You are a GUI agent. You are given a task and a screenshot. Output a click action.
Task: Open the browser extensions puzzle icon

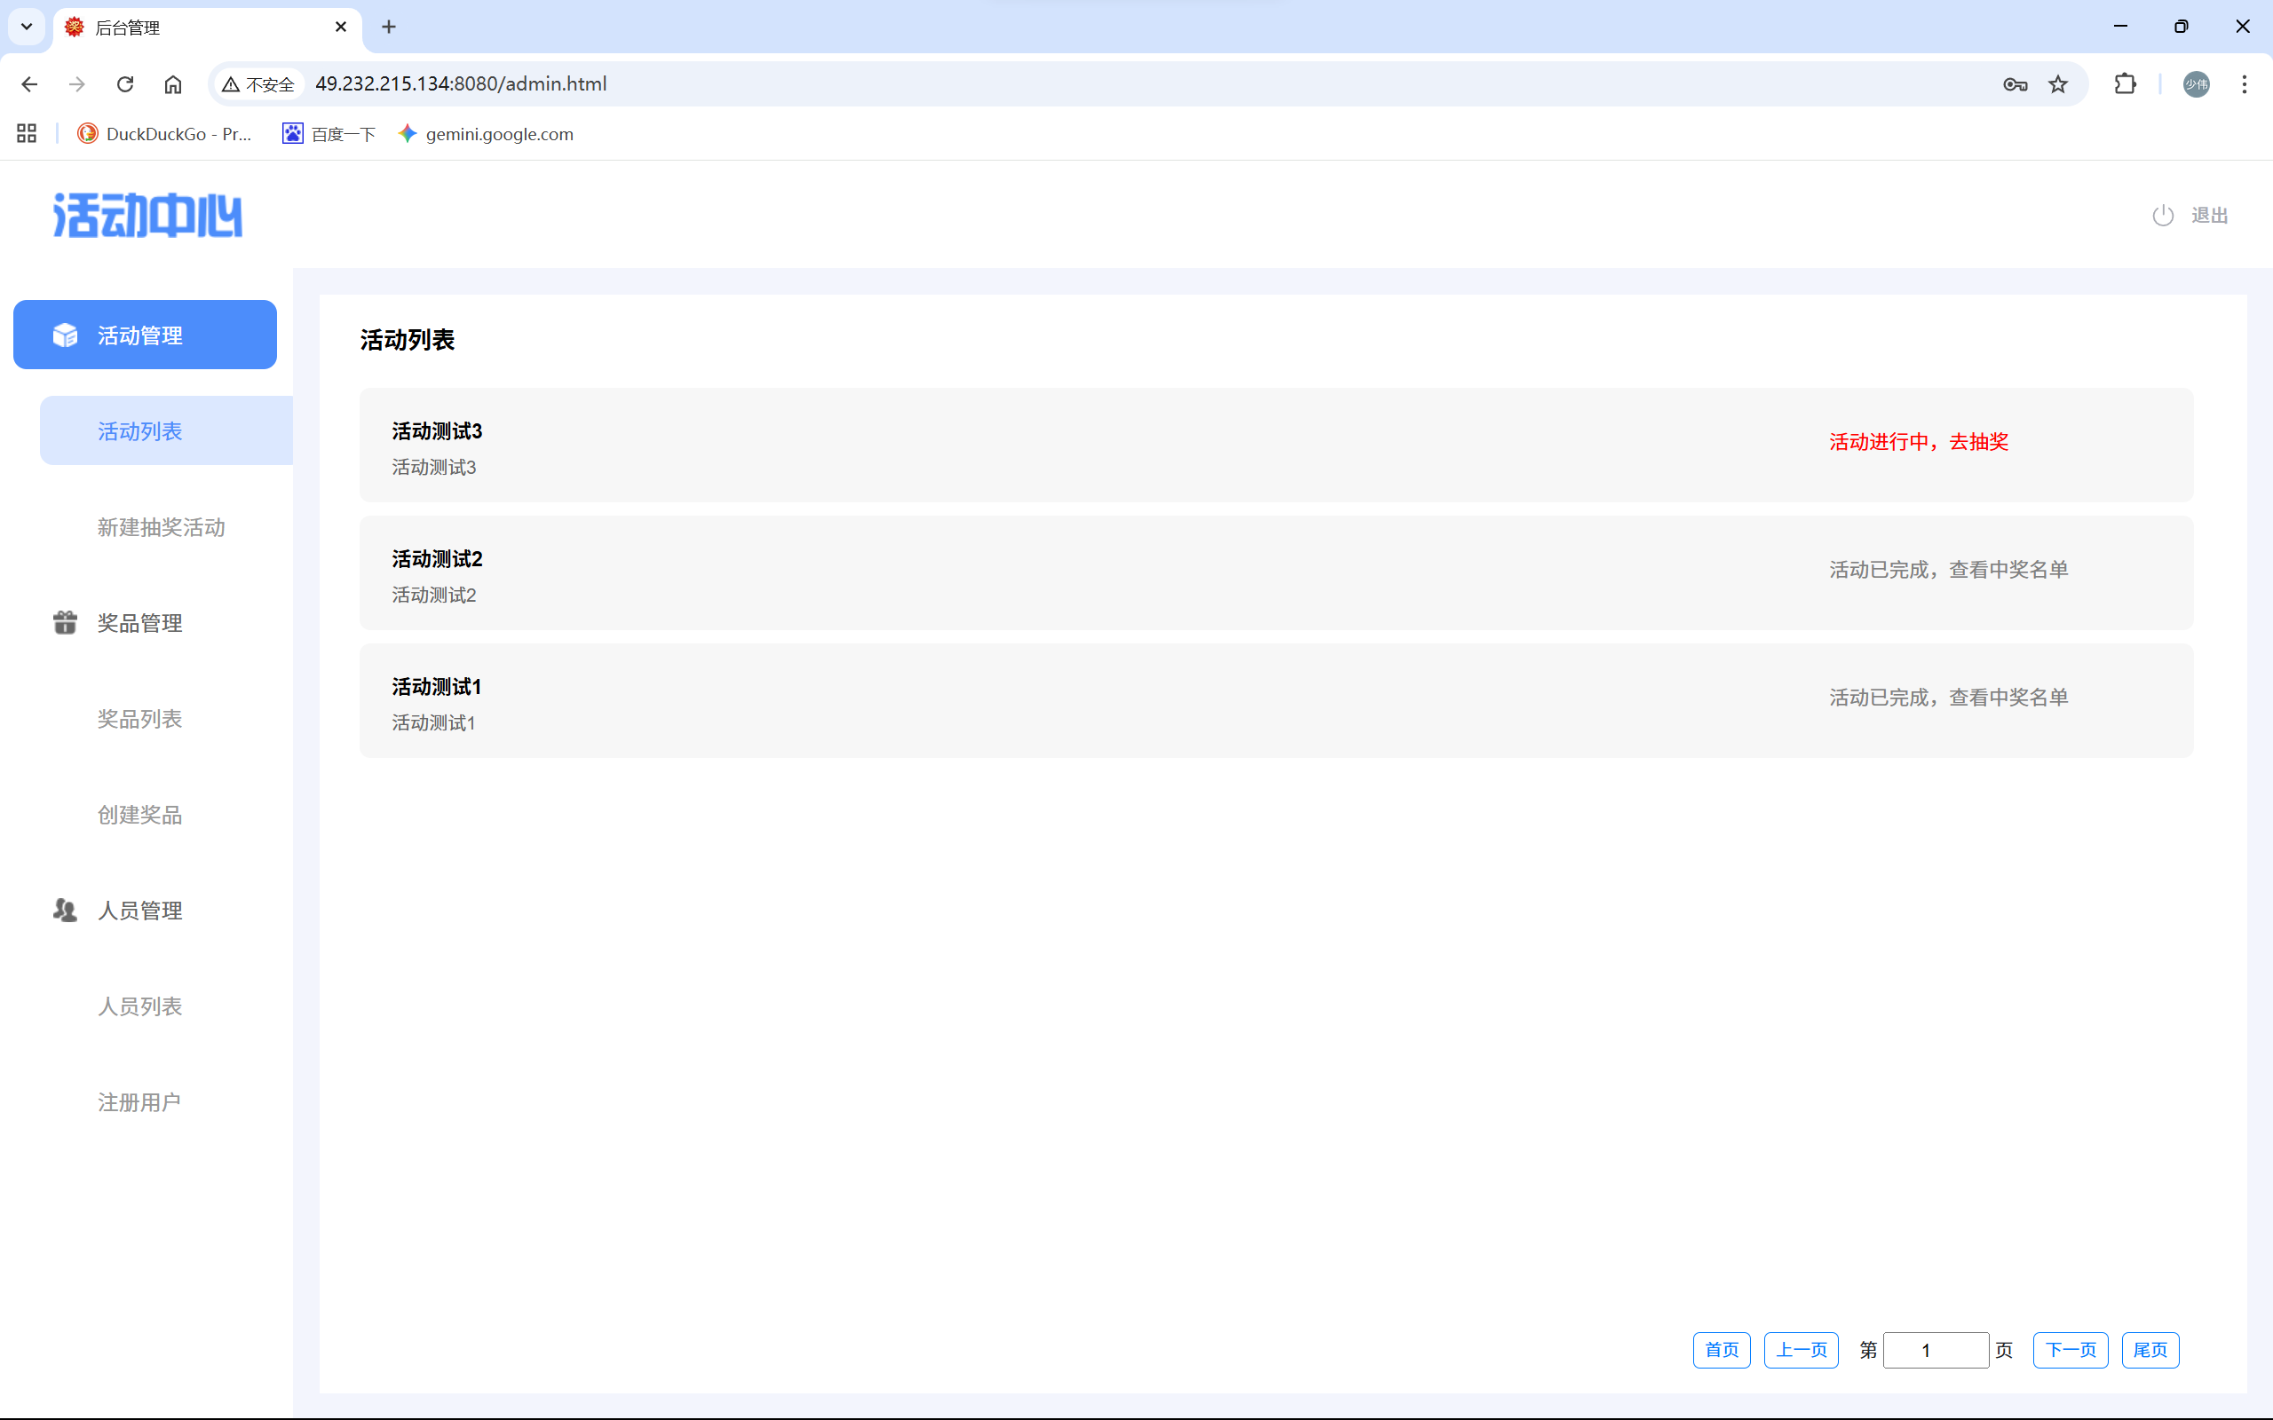[2126, 84]
